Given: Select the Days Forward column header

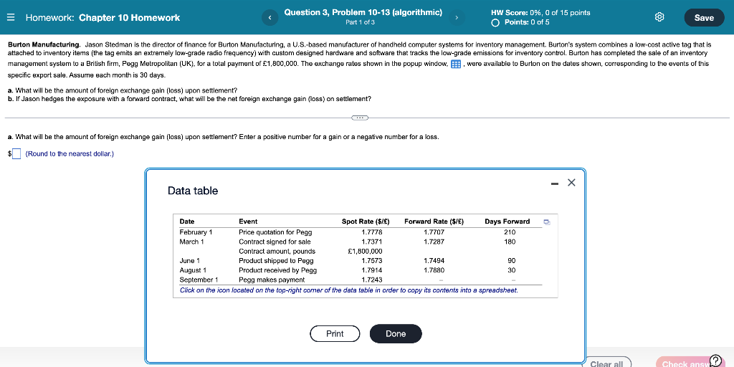Looking at the screenshot, I should (507, 221).
